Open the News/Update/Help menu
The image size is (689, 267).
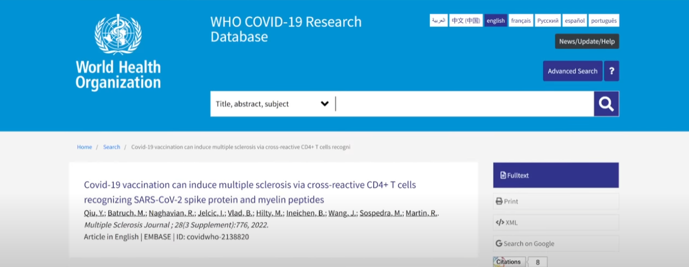[587, 42]
